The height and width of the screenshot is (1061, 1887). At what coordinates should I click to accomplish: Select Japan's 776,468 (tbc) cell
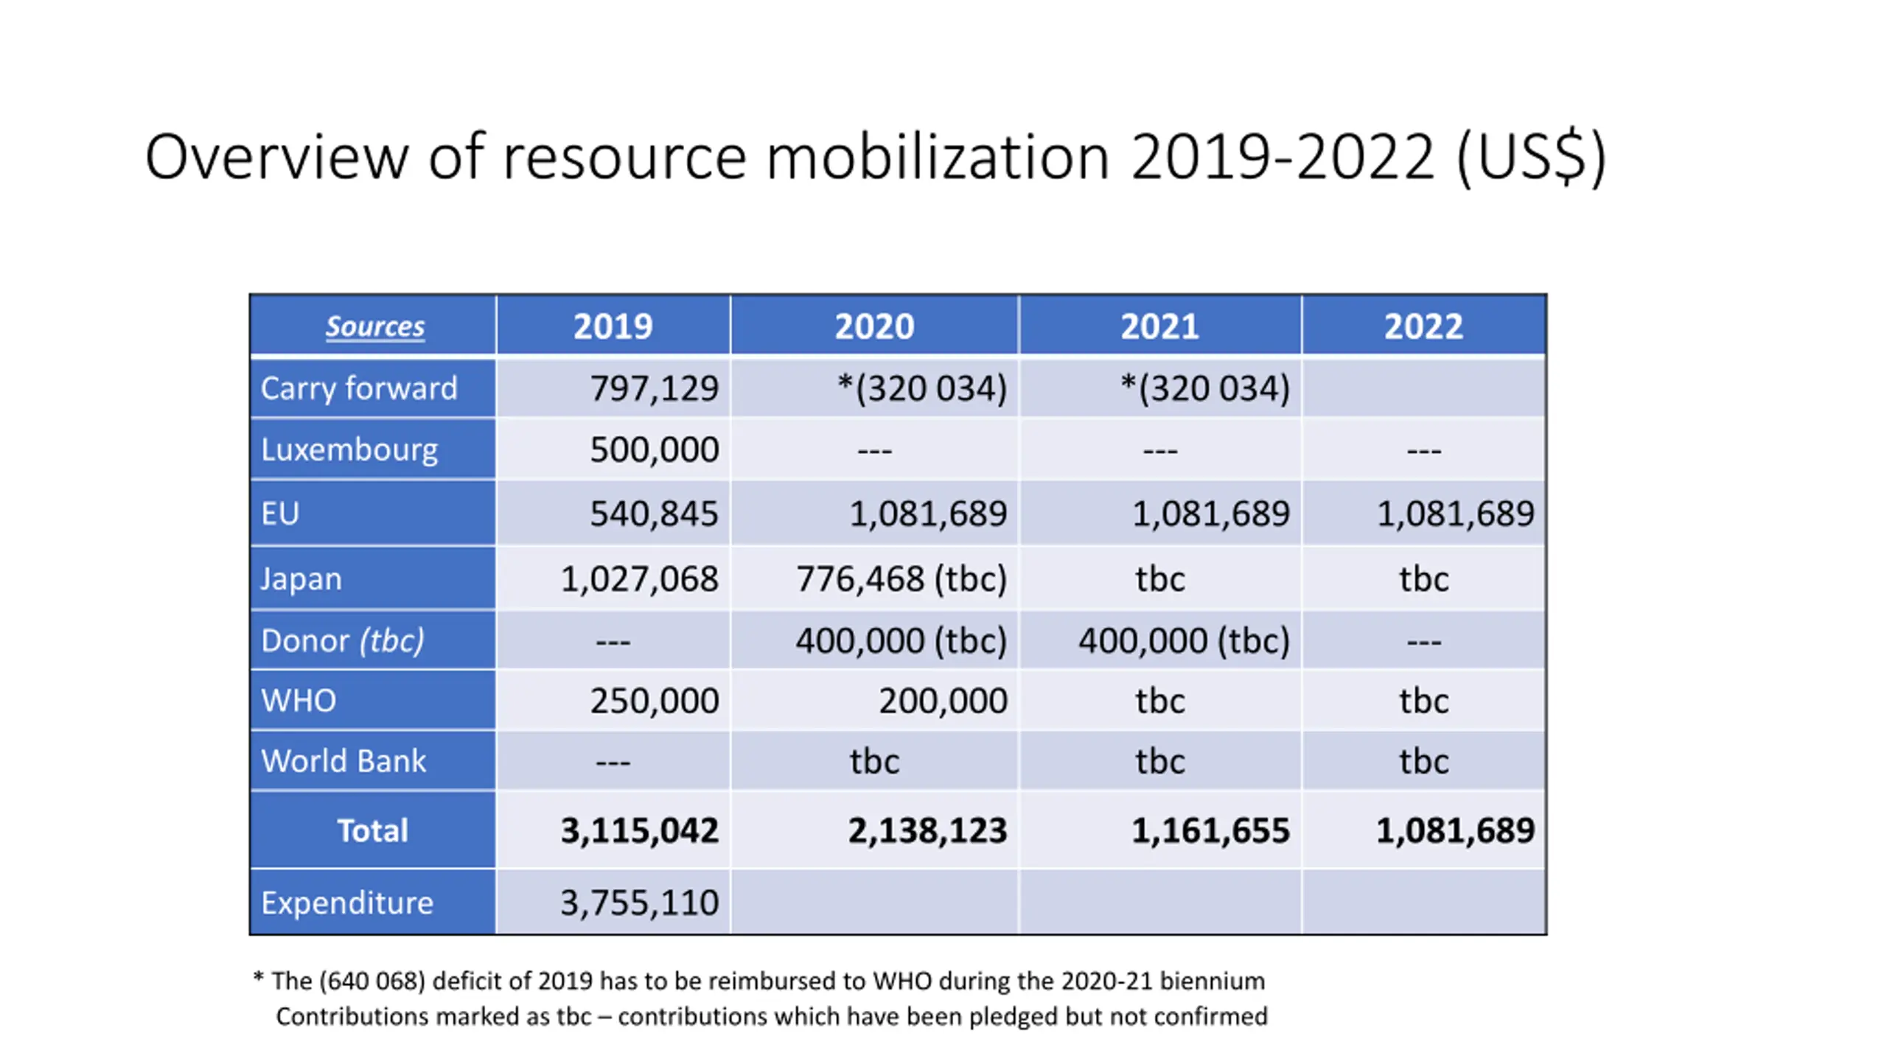901,579
